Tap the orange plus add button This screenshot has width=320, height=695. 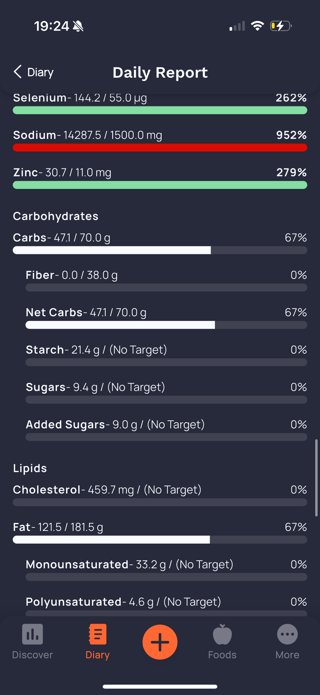click(x=160, y=642)
